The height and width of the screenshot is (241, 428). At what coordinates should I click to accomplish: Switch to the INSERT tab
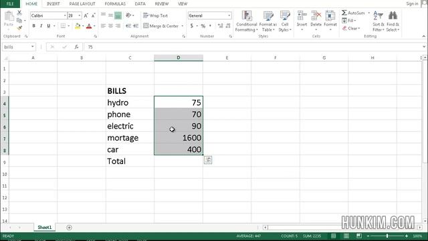point(53,4)
